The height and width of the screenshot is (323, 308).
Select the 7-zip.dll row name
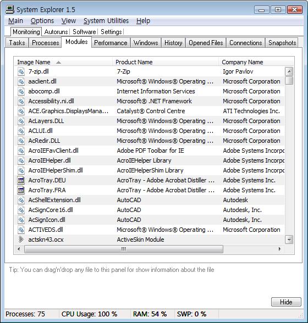[38, 71]
